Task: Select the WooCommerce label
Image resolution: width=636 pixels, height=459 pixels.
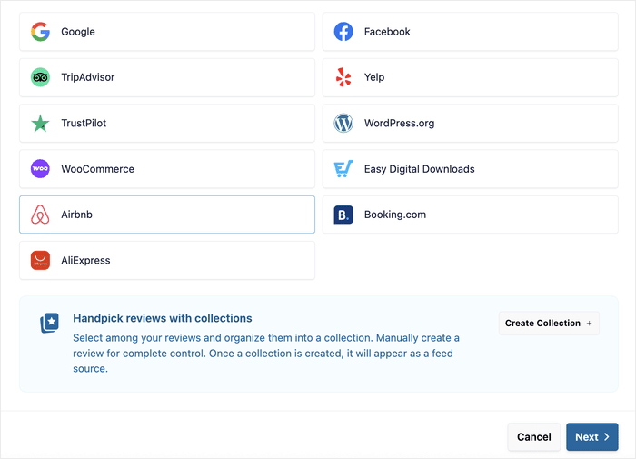Action: tap(97, 169)
